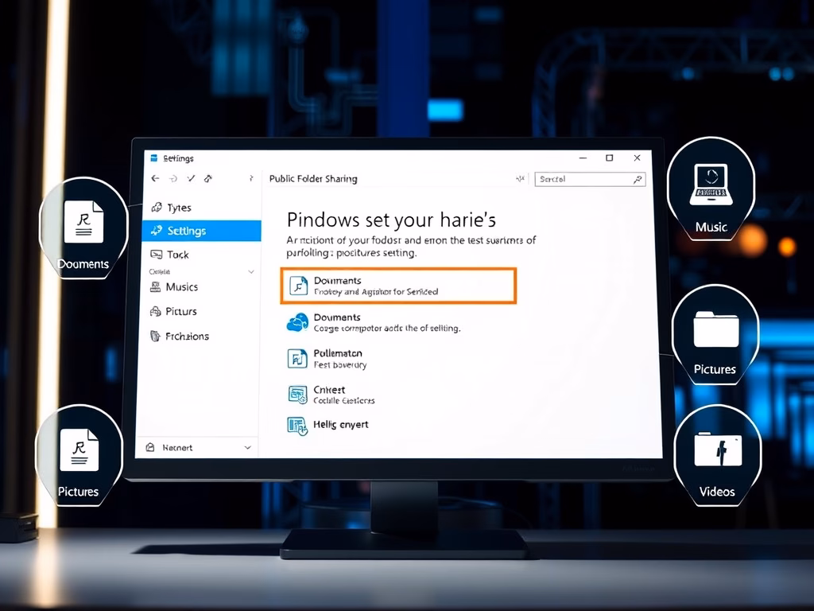Image resolution: width=814 pixels, height=611 pixels.
Task: Click the Douments file bubble on left
Action: coord(83,227)
